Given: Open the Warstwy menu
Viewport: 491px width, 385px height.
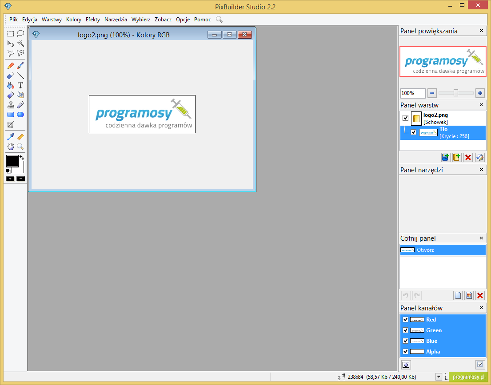Looking at the screenshot, I should tap(52, 20).
